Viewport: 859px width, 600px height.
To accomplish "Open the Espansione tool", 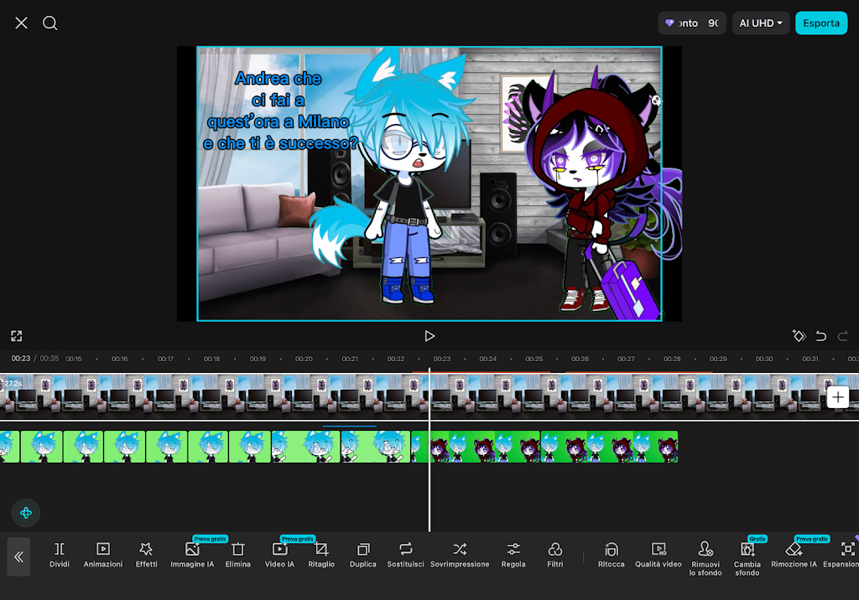I will [x=842, y=555].
